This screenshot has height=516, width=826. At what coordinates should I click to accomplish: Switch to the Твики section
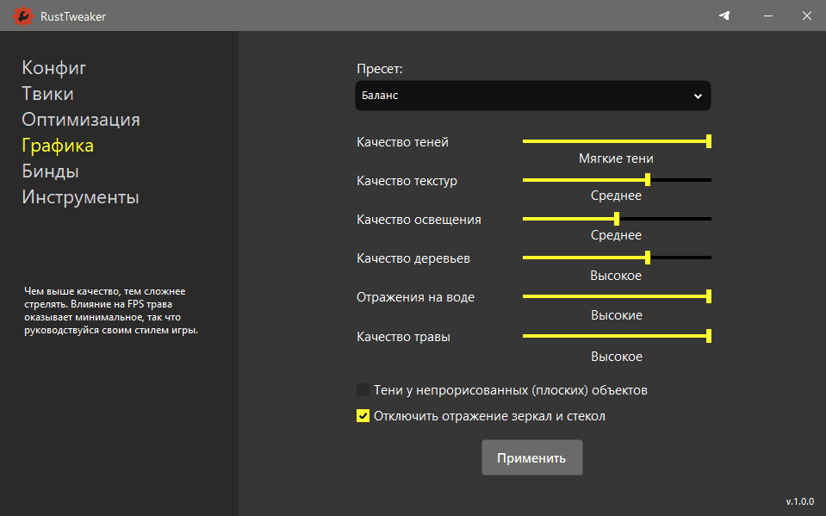pyautogui.click(x=47, y=94)
